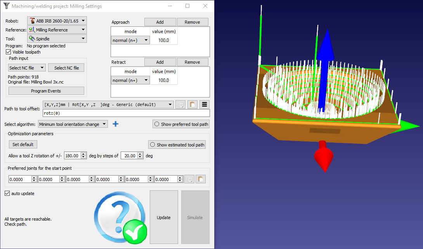The width and height of the screenshot is (423, 249).
Task: Open the Approach mode normal (n+) dropdown
Action: coord(130,40)
